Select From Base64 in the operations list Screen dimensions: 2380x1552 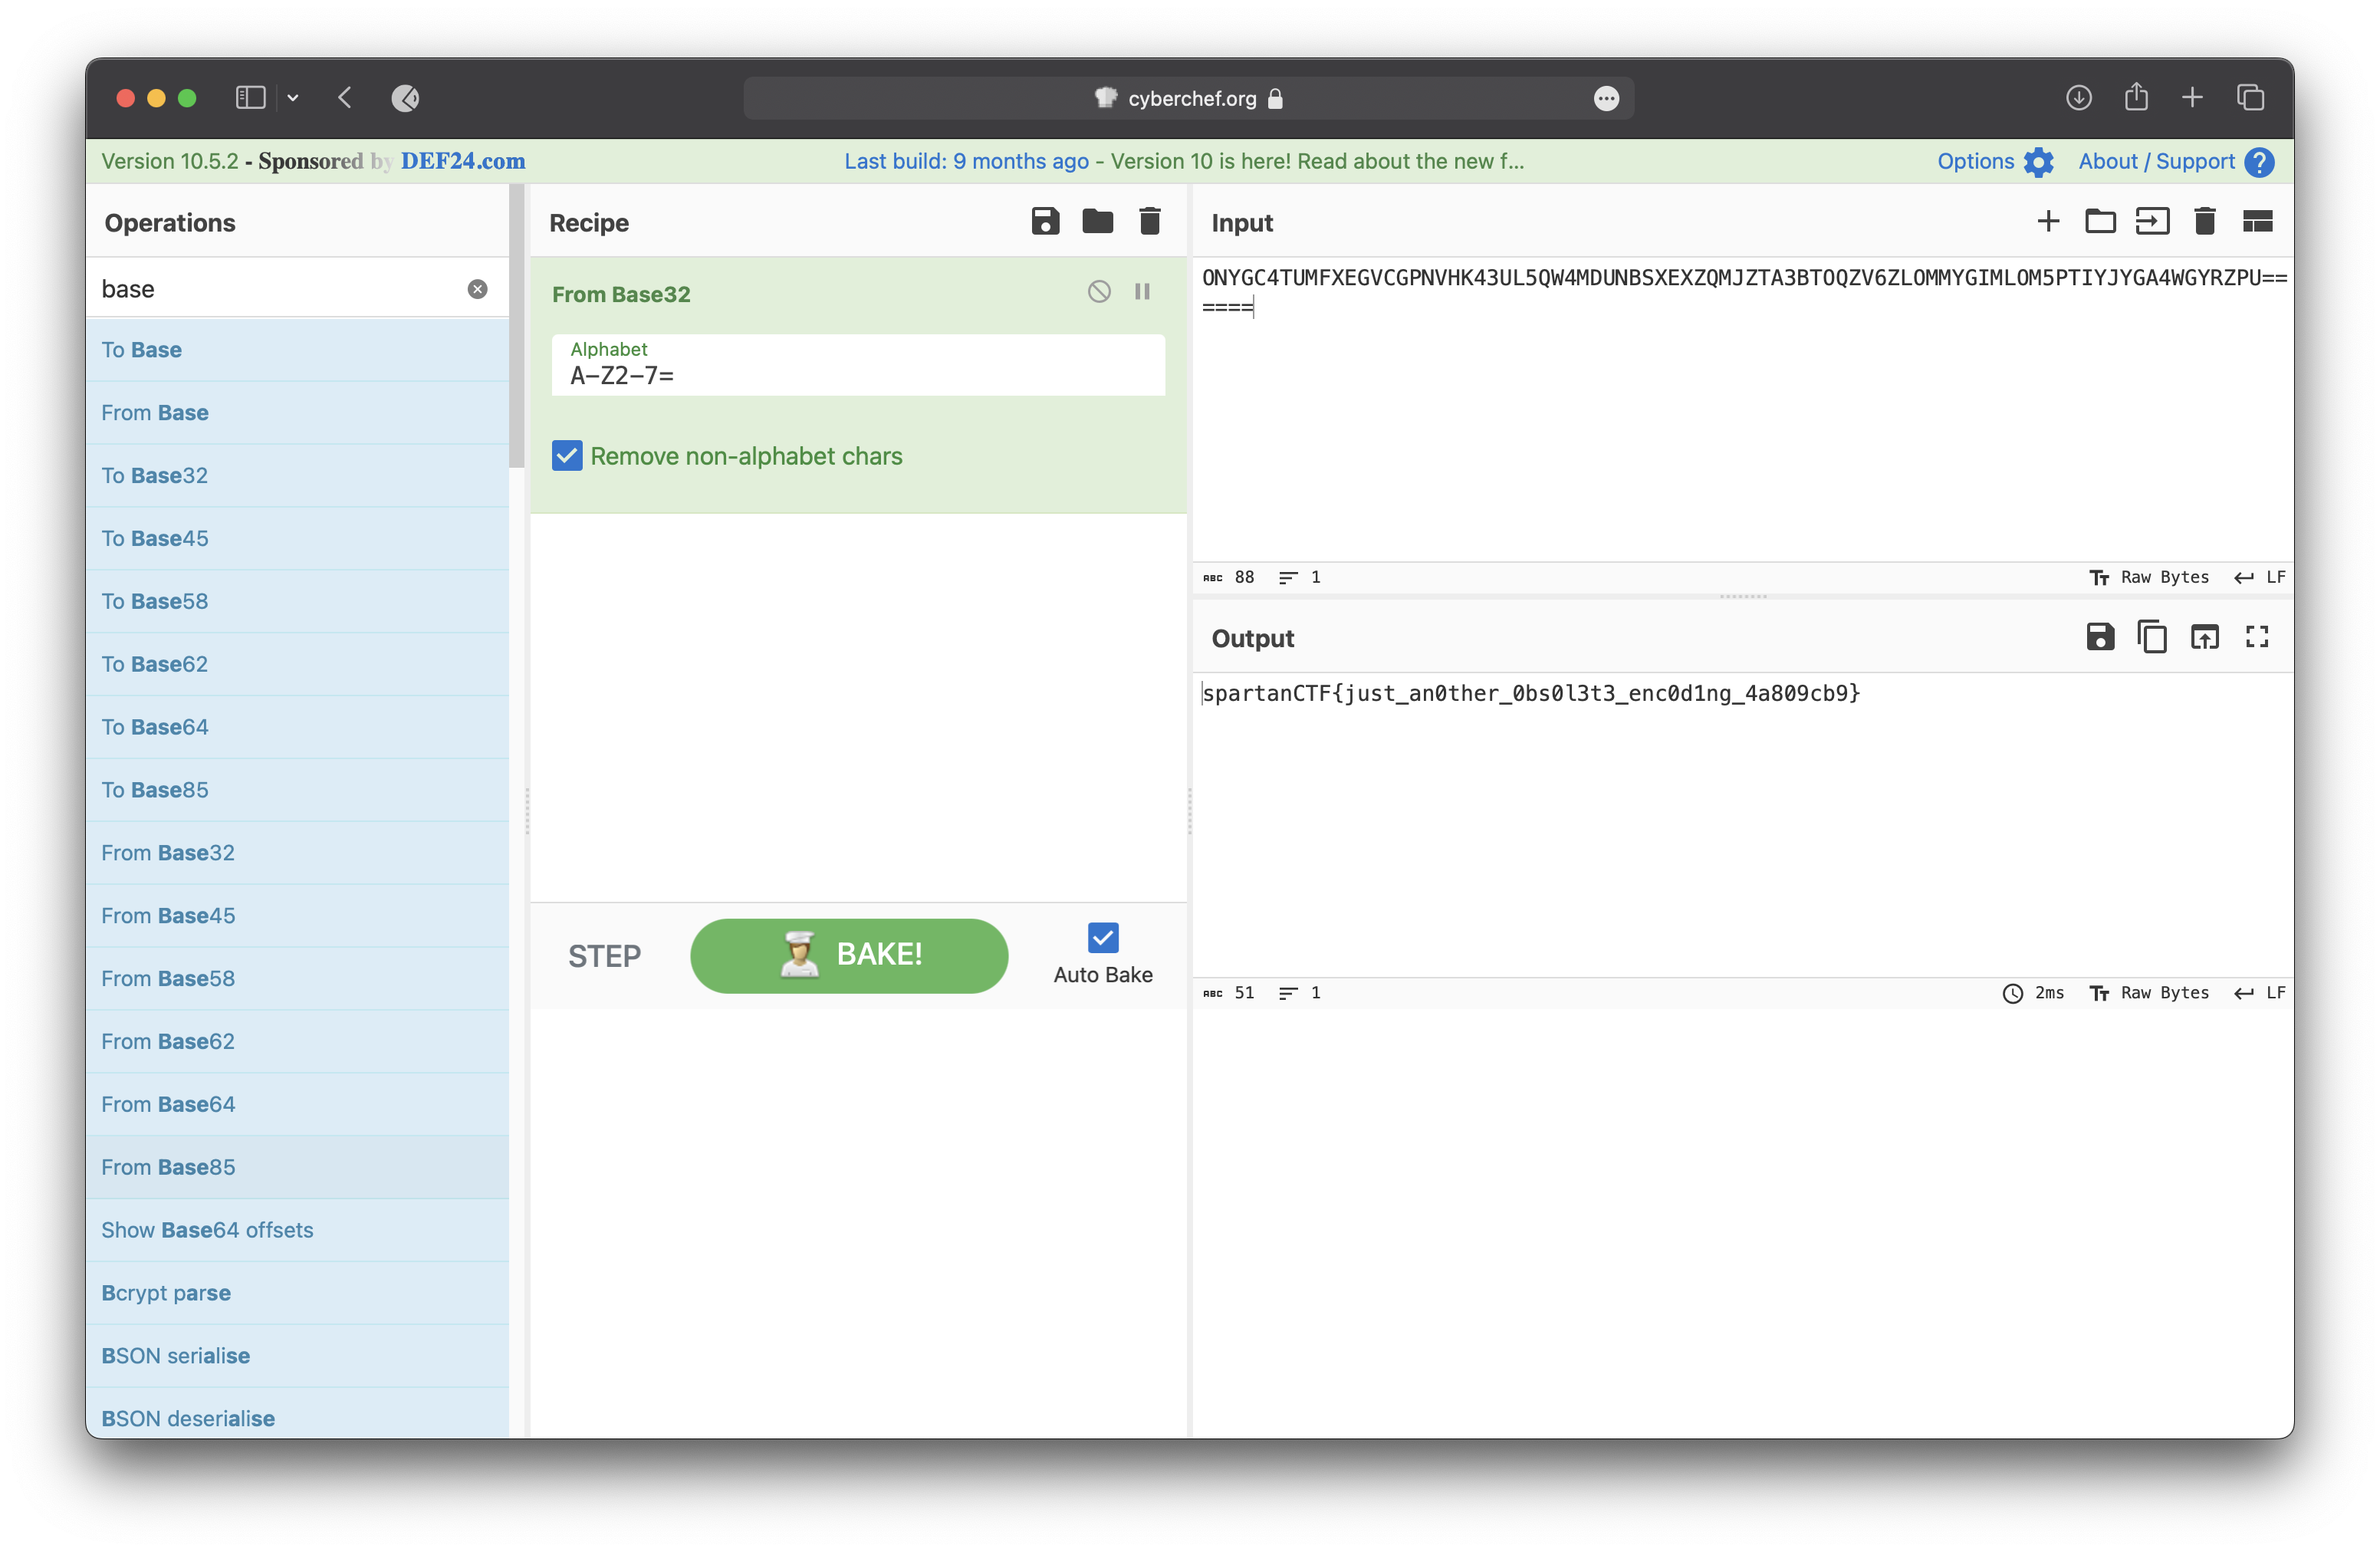[x=168, y=1103]
